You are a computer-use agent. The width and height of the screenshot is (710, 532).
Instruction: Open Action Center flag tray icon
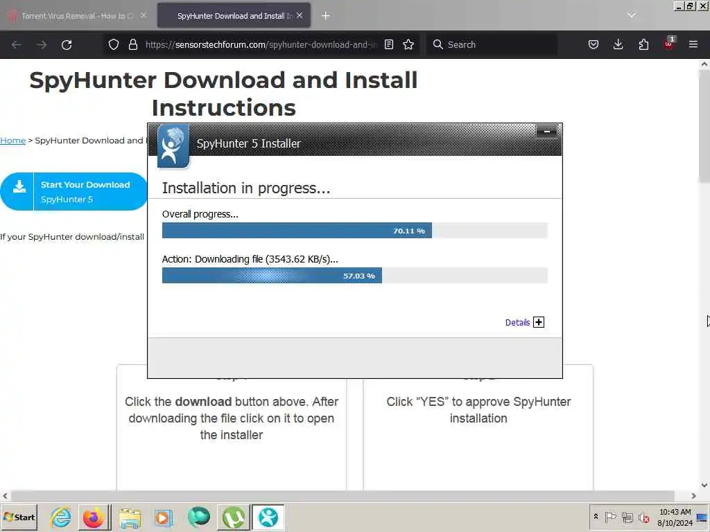pyautogui.click(x=610, y=517)
